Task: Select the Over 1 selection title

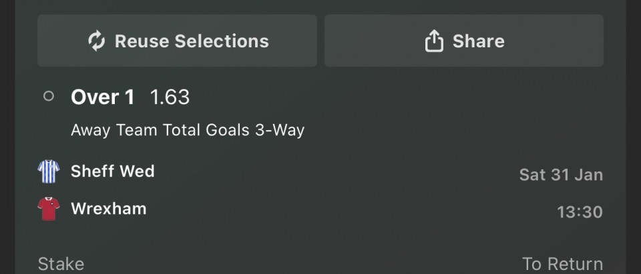Action: click(102, 97)
